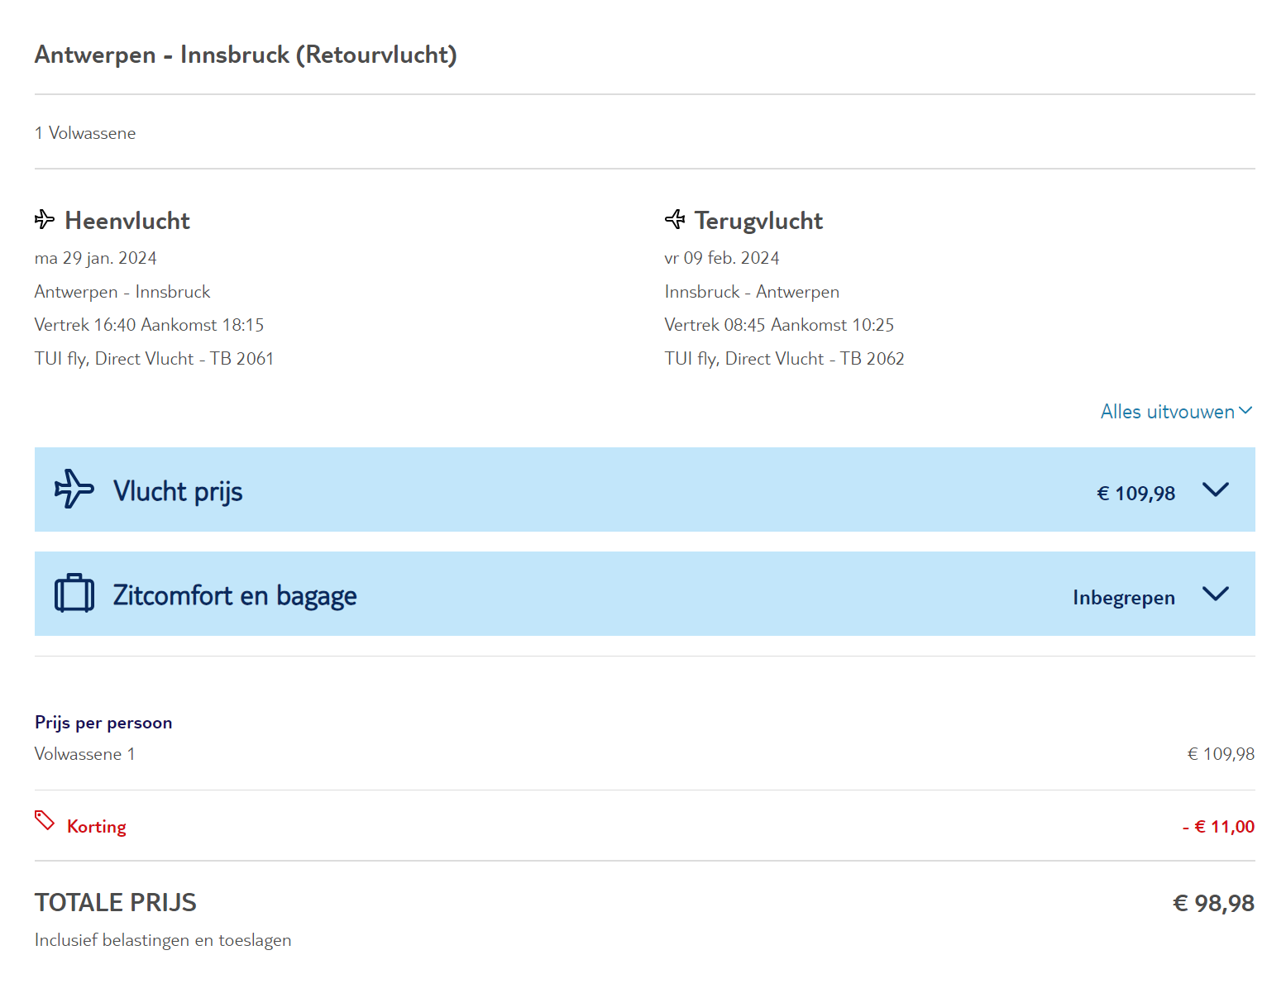1286x998 pixels.
Task: Expand Zitcomfort en bagage using its chevron
Action: 1215,594
